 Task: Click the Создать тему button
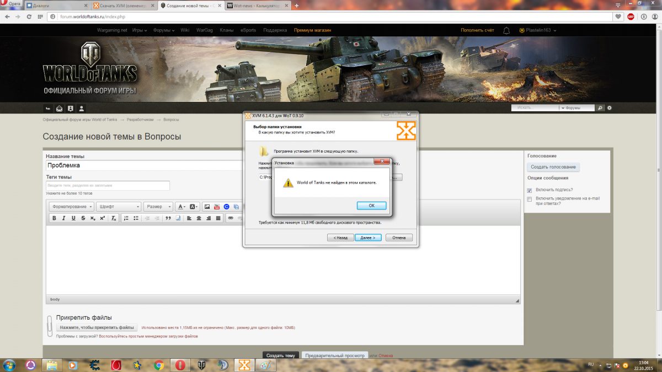[280, 355]
